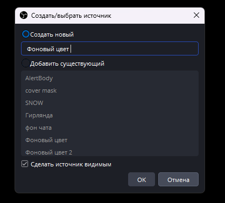Screen dimensions: 225x203
Task: Choose the Добавить существующий radio circle
Action: tap(25, 64)
